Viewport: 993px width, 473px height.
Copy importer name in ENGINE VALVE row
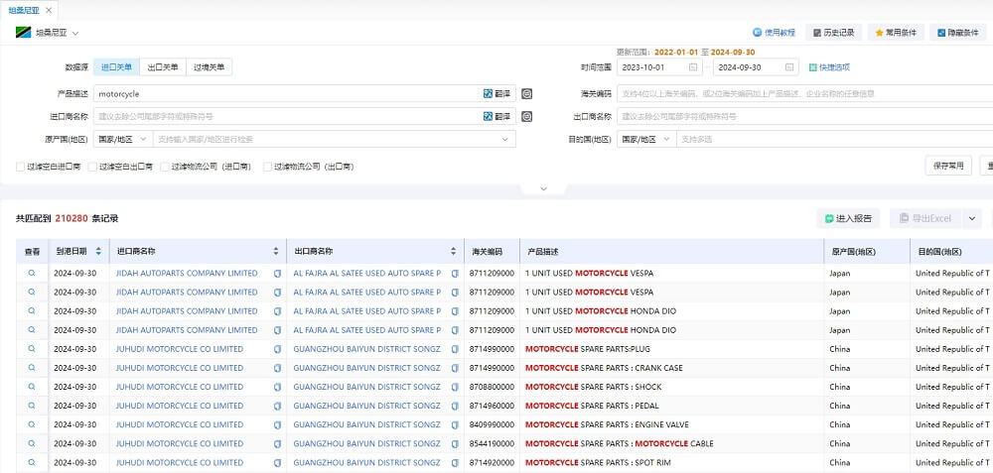(x=277, y=425)
